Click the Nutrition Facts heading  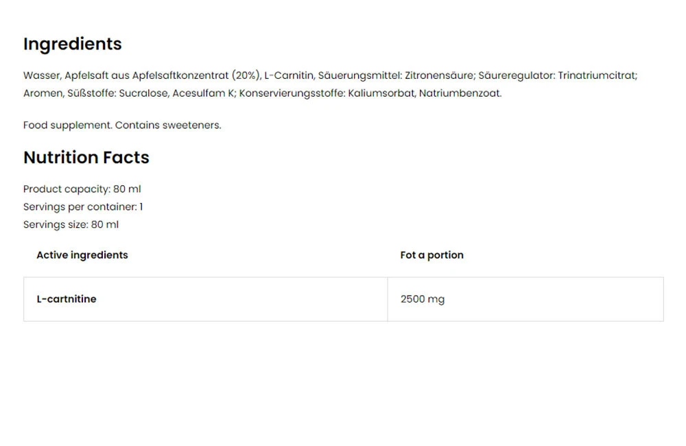pyautogui.click(x=86, y=158)
